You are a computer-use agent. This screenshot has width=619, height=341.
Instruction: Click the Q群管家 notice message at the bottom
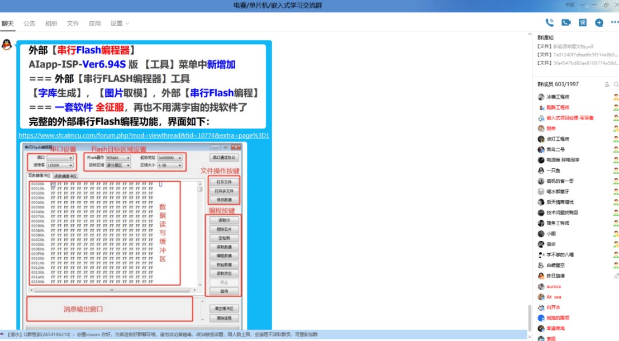click(162, 334)
